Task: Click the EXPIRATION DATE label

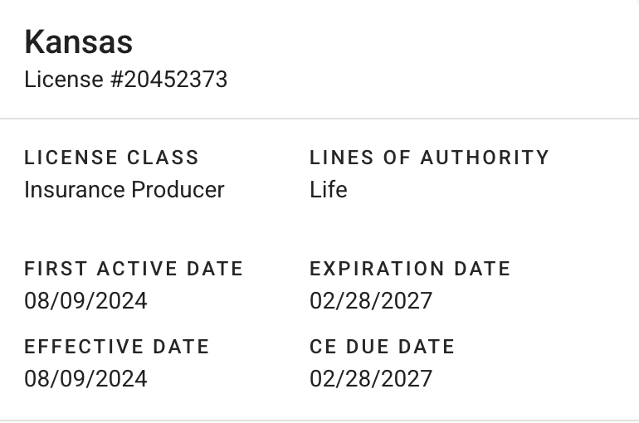Action: click(410, 269)
